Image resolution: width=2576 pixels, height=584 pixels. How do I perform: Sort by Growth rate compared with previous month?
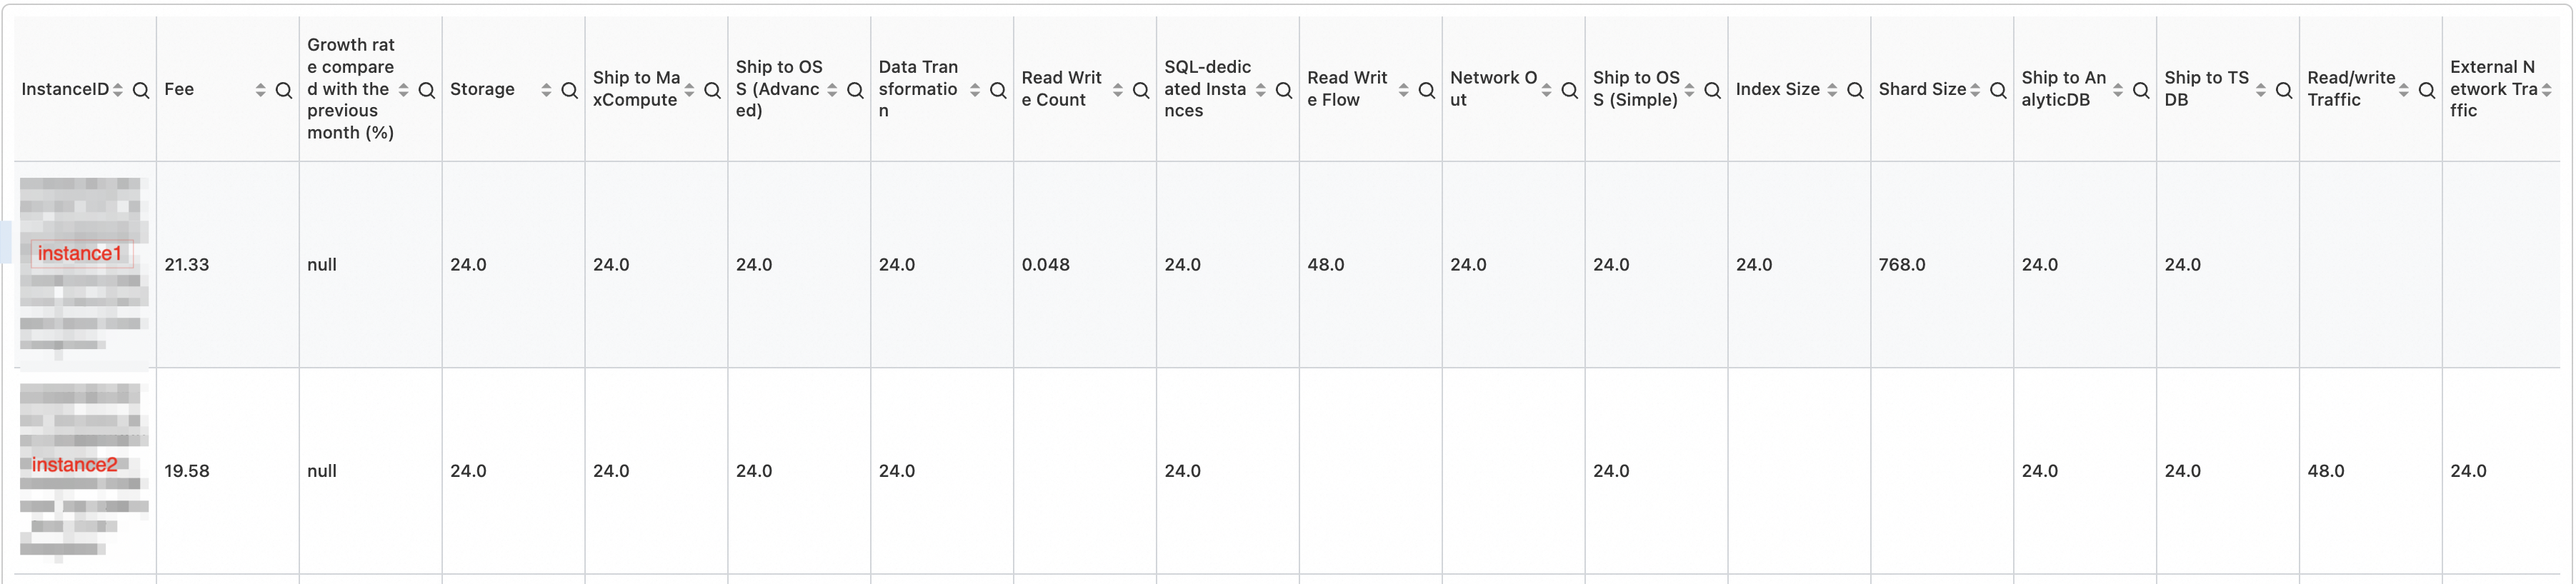point(403,90)
